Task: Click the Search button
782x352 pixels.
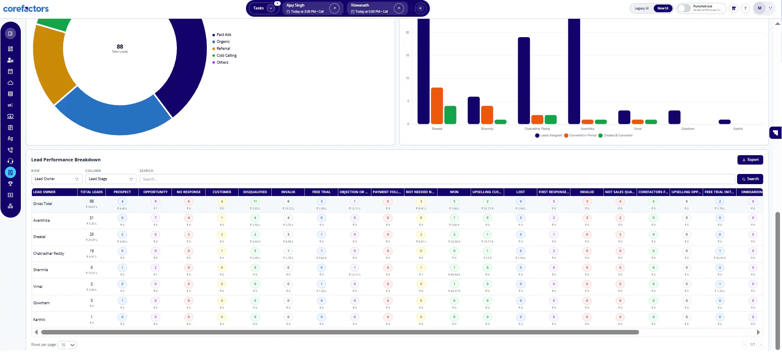Action: [750, 179]
